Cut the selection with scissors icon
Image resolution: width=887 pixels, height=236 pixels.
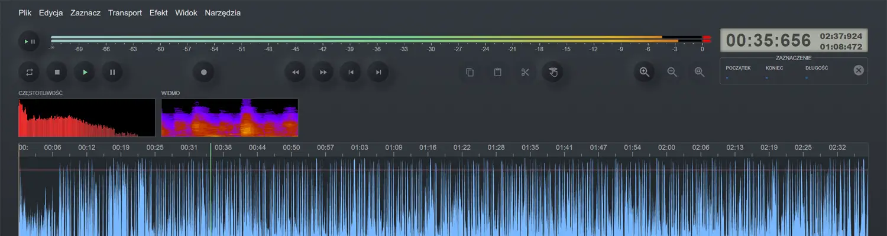click(x=525, y=73)
